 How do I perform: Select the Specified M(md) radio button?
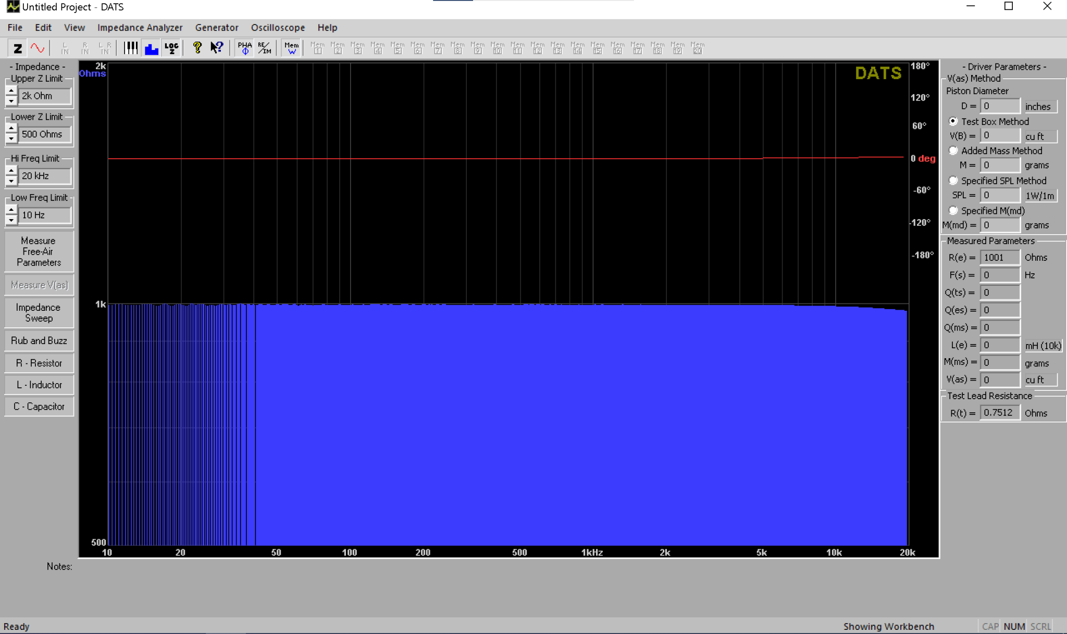[x=953, y=210]
